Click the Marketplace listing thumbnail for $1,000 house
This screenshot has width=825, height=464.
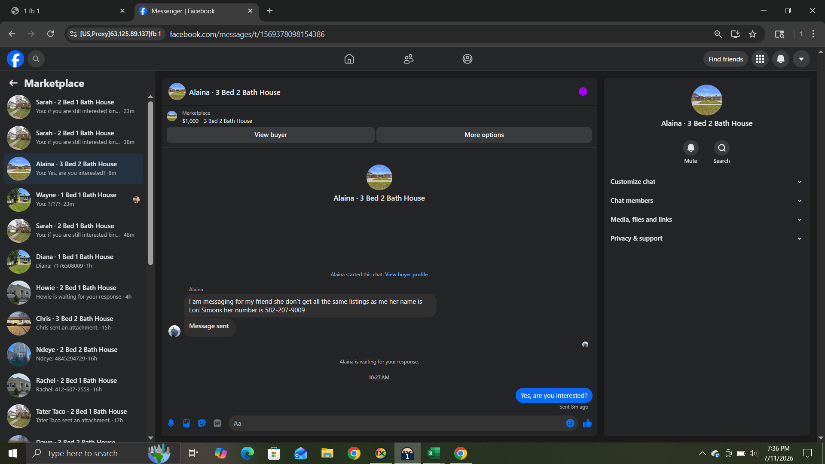click(172, 116)
